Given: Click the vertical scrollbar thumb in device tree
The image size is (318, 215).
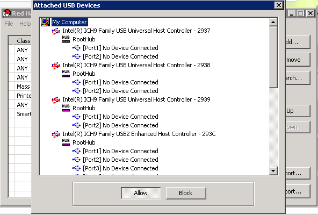Looking at the screenshot, I should click(x=273, y=57).
